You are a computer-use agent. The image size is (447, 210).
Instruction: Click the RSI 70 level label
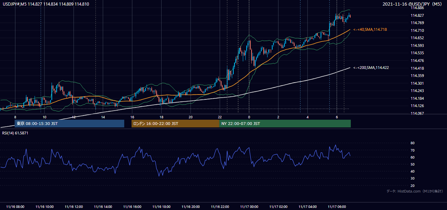click(412, 150)
